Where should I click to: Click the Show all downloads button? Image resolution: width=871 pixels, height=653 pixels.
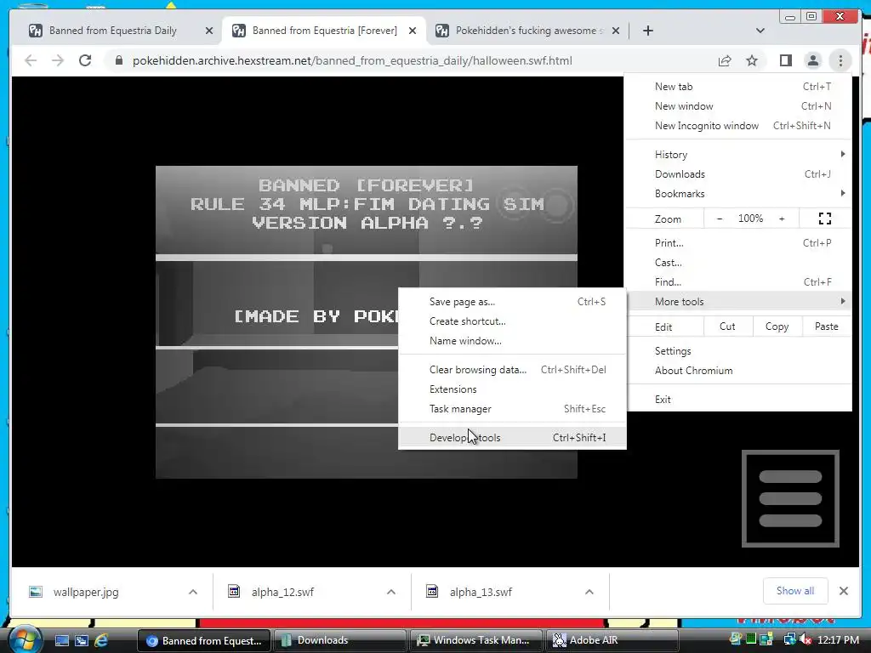(795, 591)
